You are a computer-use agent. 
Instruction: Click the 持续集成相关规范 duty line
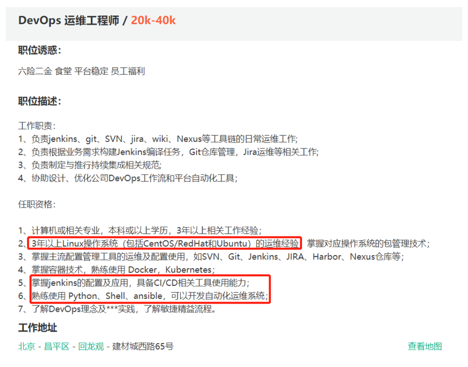(90, 165)
